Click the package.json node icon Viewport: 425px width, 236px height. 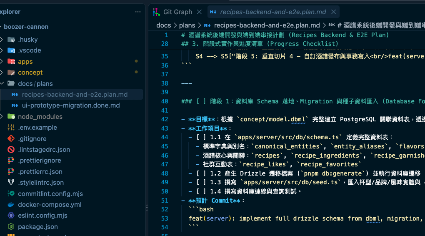pos(11,226)
